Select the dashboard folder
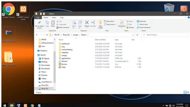The height and width of the screenshot is (107, 190). click(65, 44)
